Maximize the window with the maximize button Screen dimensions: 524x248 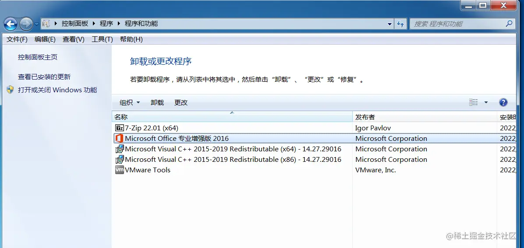tap(482, 5)
